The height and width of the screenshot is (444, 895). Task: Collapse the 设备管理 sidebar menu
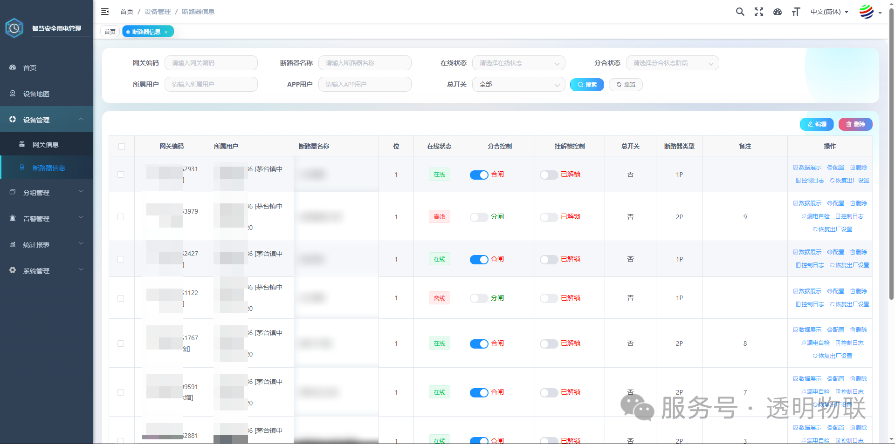[x=47, y=120]
